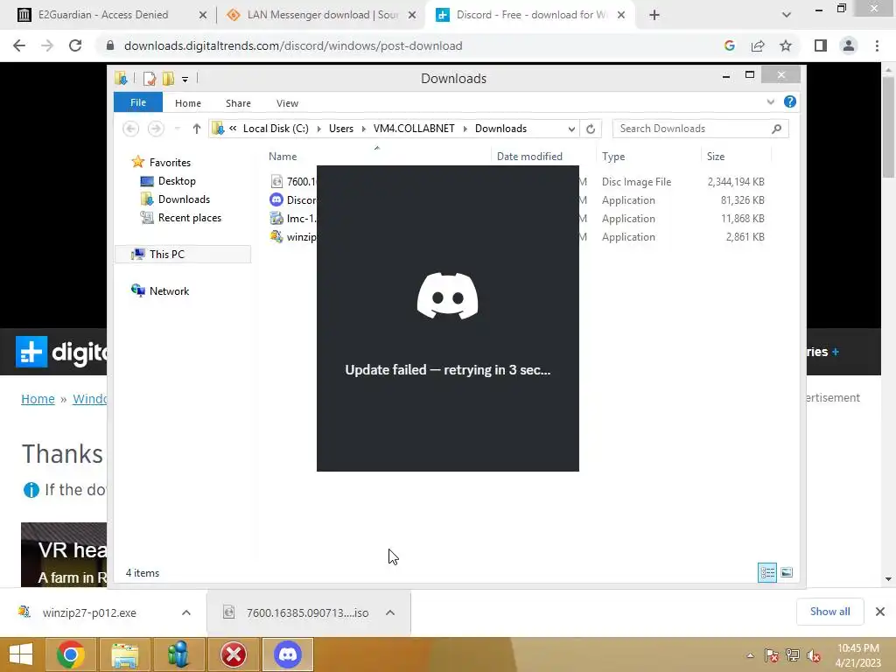Image resolution: width=896 pixels, height=672 pixels.
Task: Click New Folder icon in Explorer title bar
Action: tap(168, 79)
